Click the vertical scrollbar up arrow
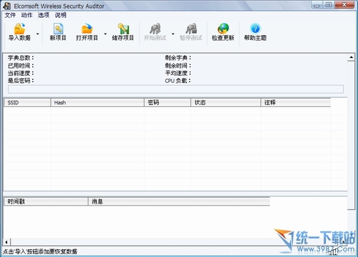Image resolution: width=358 pixels, height=257 pixels. [351, 57]
